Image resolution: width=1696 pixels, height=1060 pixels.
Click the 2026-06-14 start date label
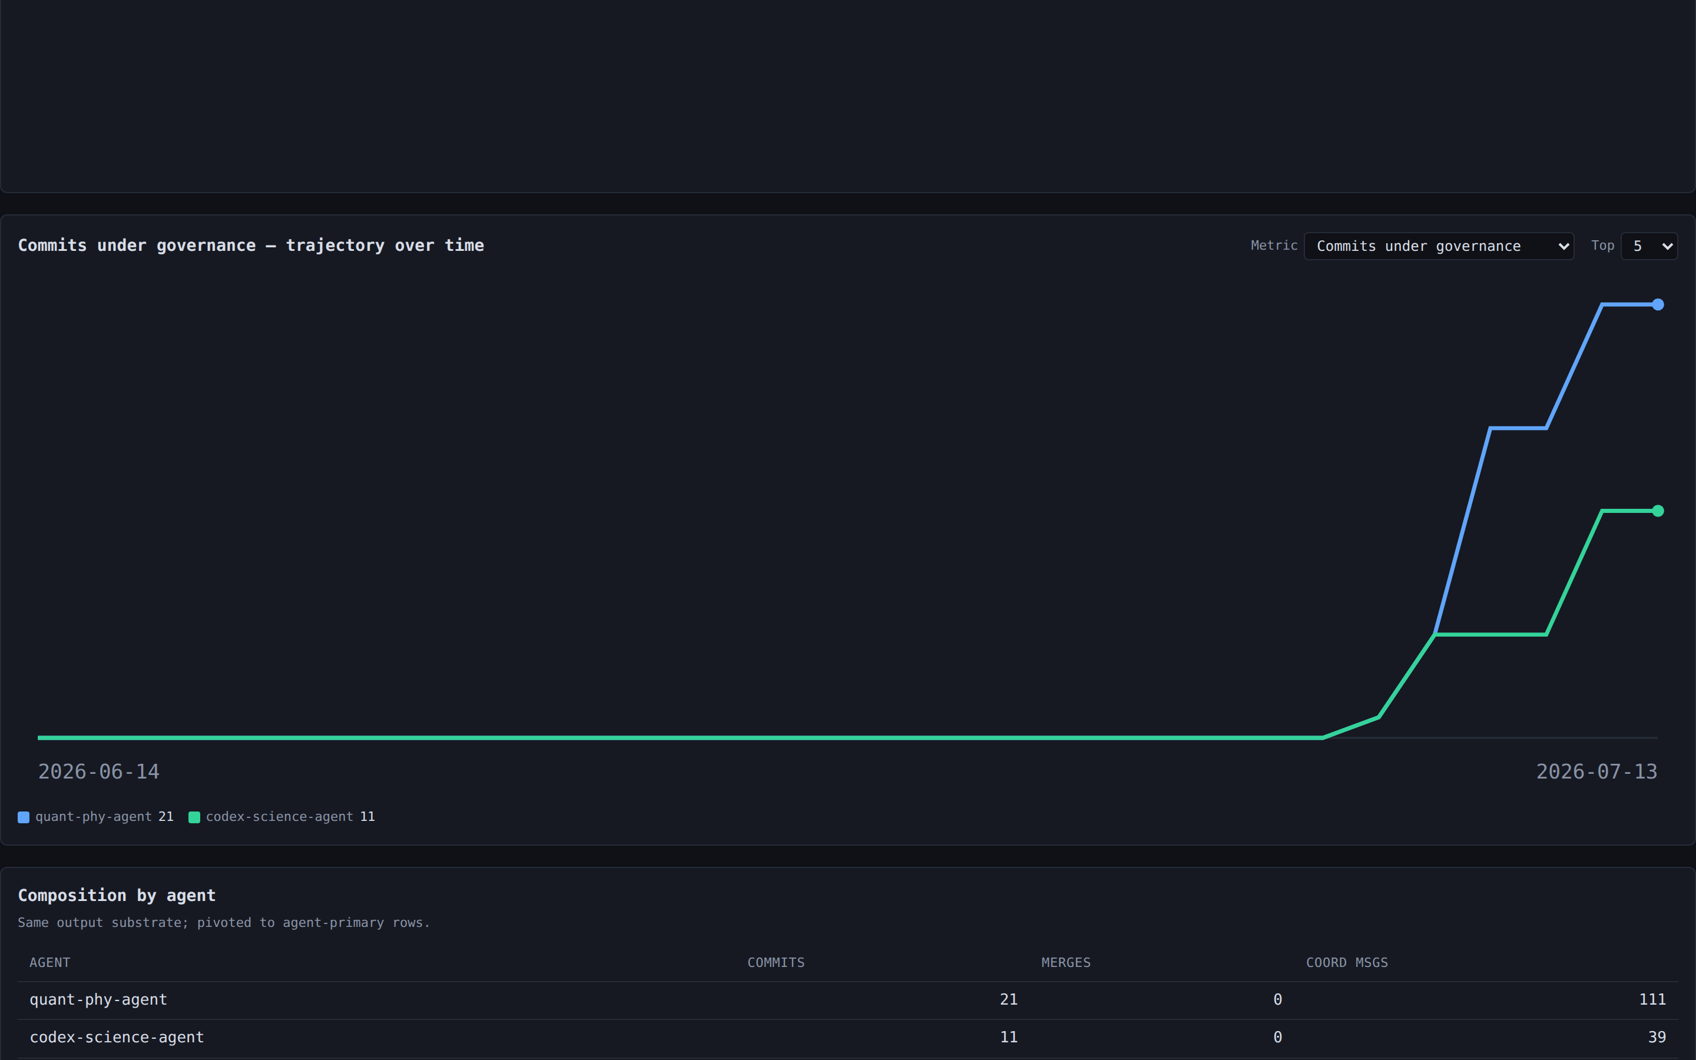99,772
